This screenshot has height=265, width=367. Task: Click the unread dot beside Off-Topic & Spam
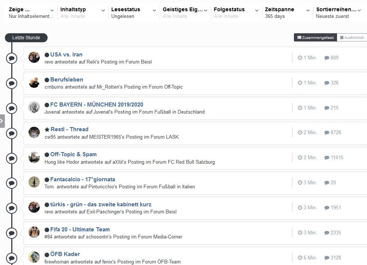click(47, 155)
